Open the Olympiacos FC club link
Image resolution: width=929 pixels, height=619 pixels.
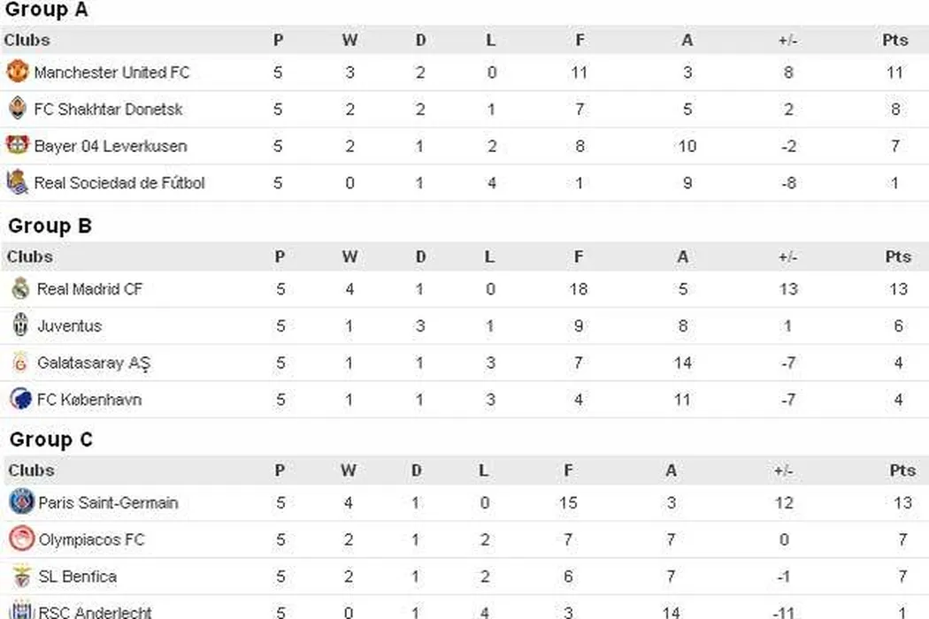click(x=91, y=540)
